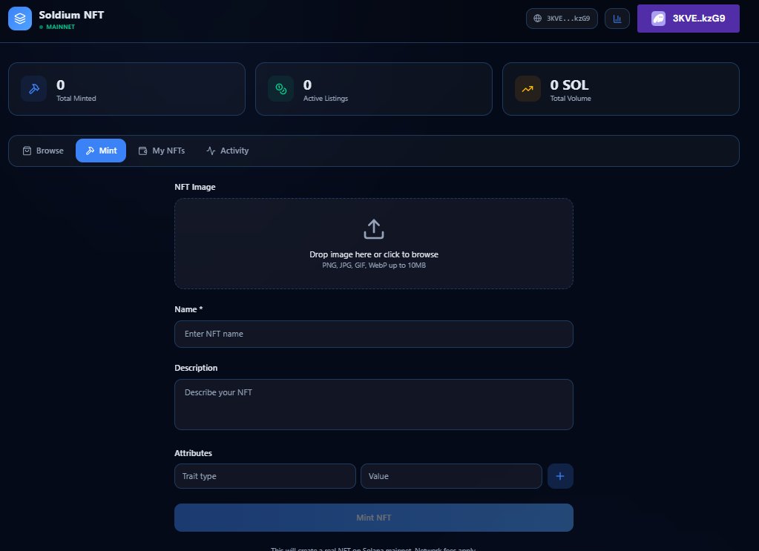Click the Trait type input
This screenshot has height=551, width=759.
point(266,476)
